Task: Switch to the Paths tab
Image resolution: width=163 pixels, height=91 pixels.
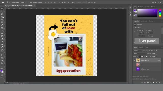Action: point(146,47)
